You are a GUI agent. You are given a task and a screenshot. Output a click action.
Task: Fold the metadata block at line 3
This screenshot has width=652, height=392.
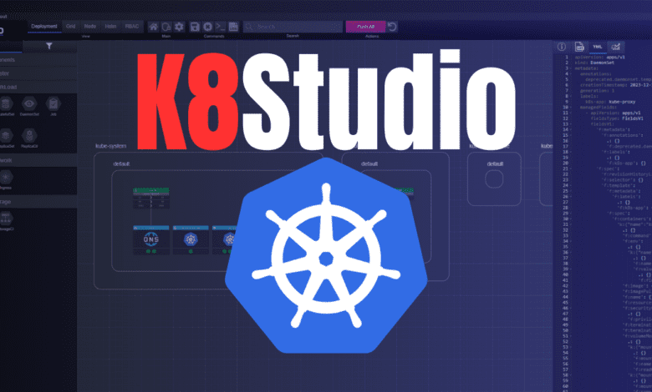click(571, 68)
